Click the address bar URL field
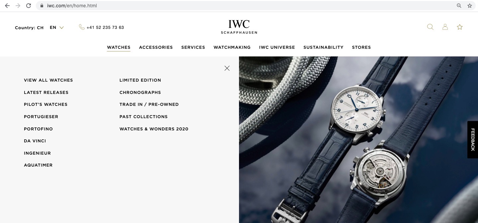The image size is (478, 223). [246, 6]
